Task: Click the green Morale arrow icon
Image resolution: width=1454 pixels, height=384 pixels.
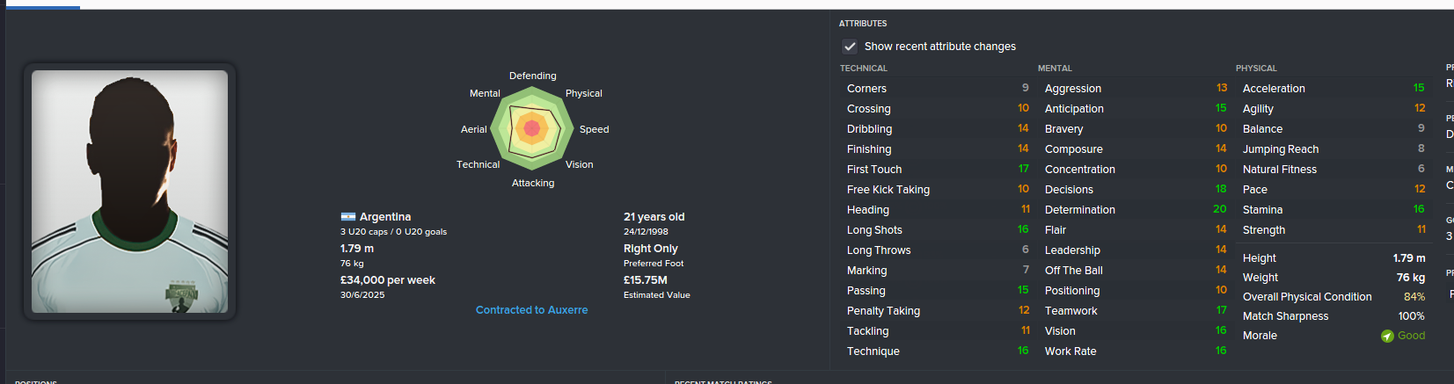Action: (x=1387, y=336)
